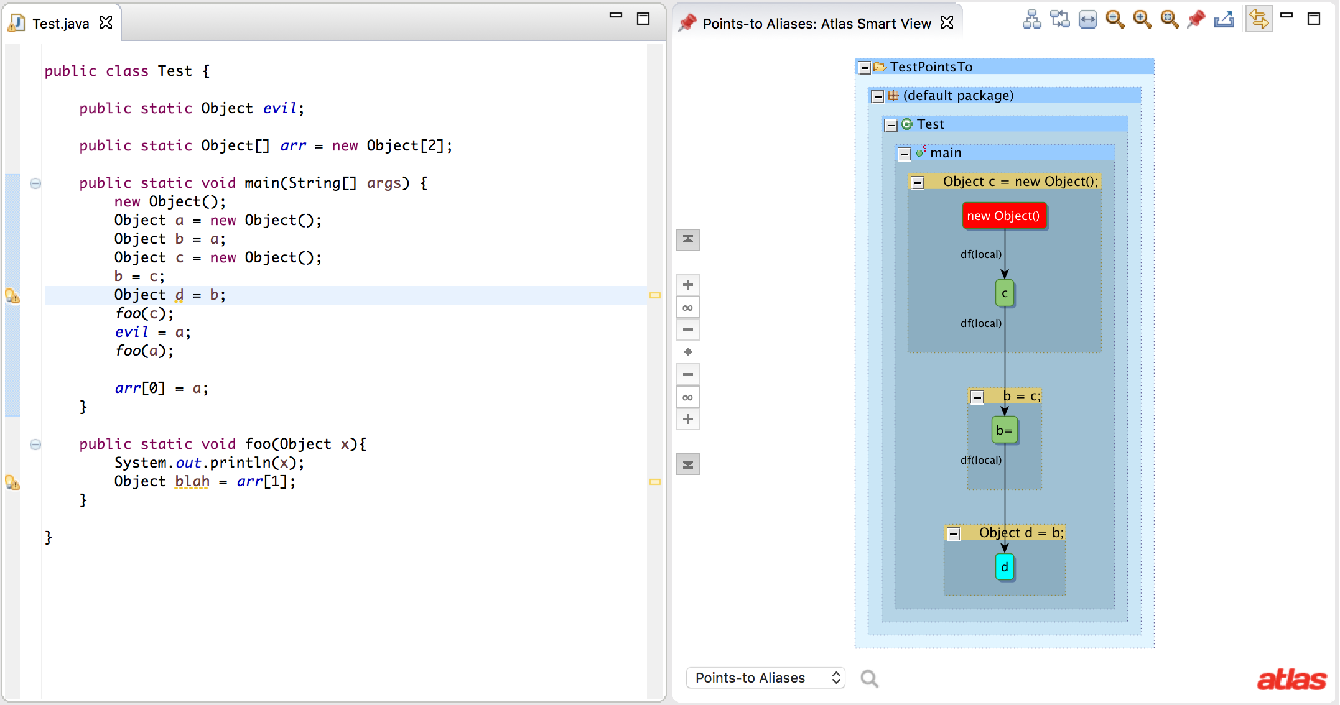Screen dimensions: 1340x705
Task: Collapse the main method node
Action: point(905,154)
